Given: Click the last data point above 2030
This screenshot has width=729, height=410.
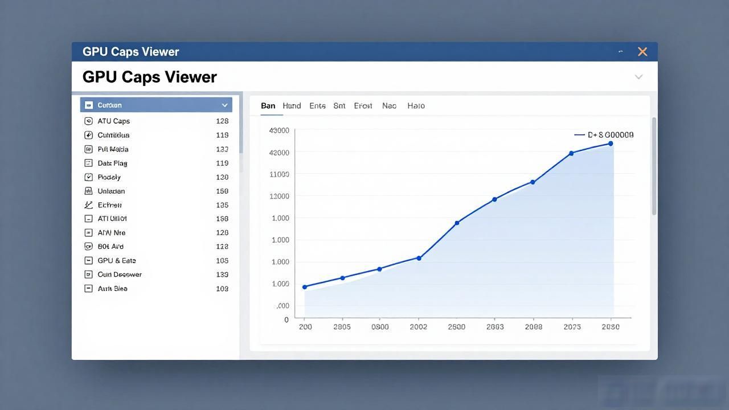Looking at the screenshot, I should click(x=611, y=143).
